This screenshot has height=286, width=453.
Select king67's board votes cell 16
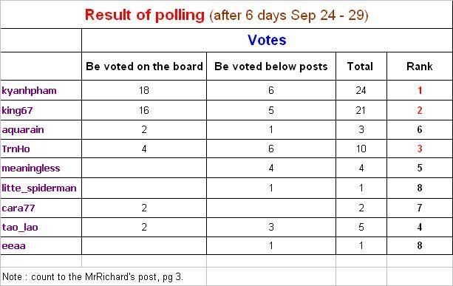pos(144,110)
